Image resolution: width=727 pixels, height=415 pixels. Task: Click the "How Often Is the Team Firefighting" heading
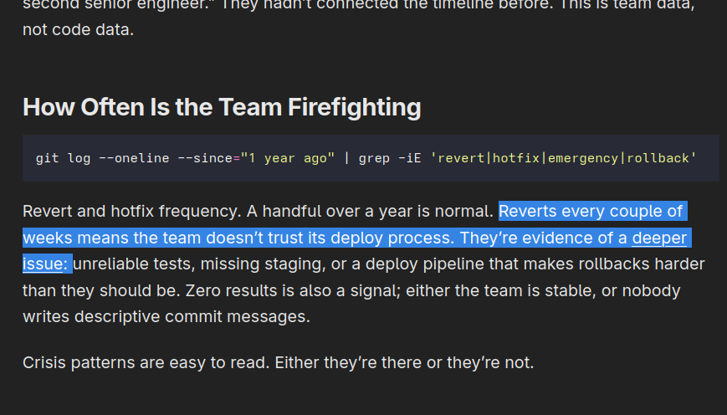tap(221, 107)
